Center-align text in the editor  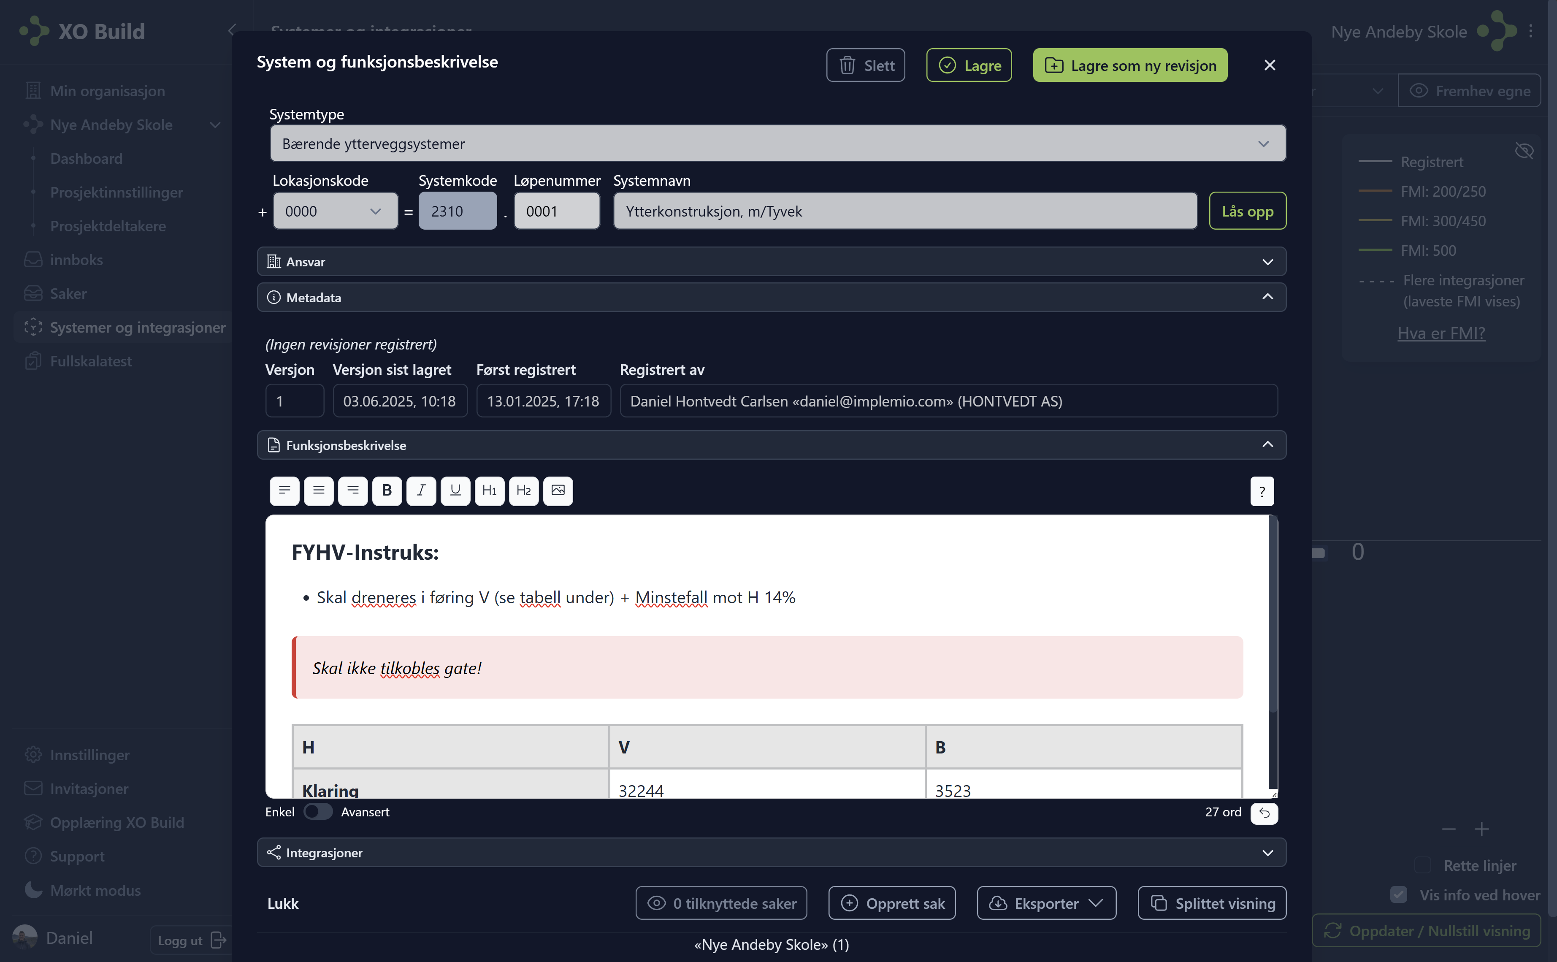[319, 490]
